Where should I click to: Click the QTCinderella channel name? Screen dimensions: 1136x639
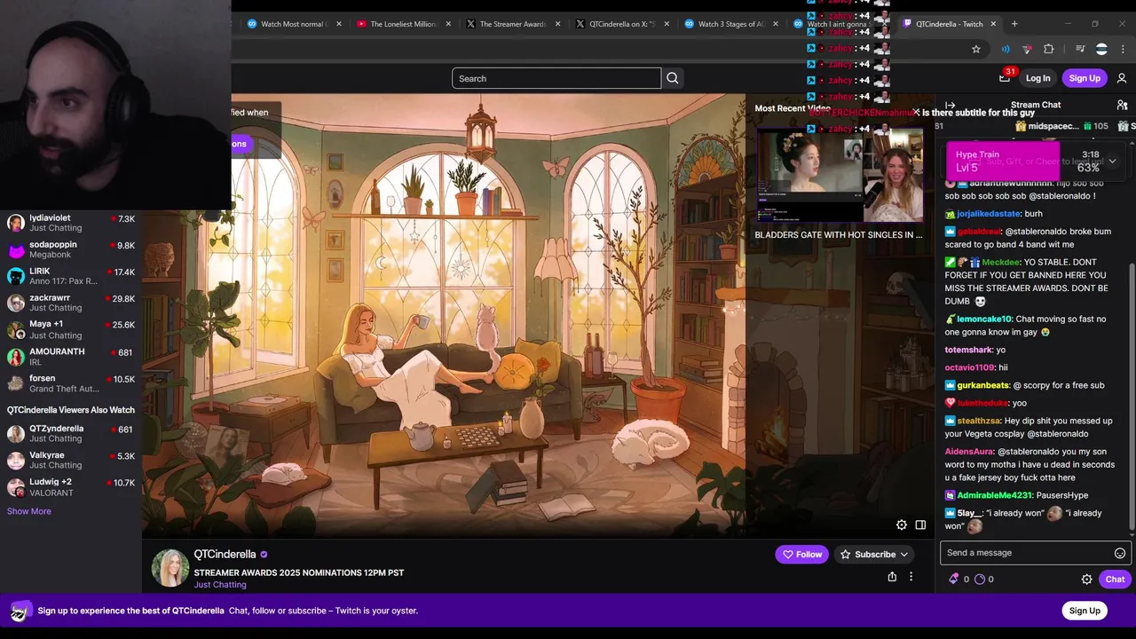click(x=225, y=554)
